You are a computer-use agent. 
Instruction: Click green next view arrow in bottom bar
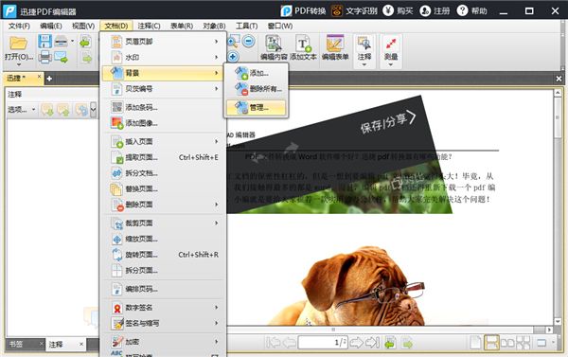click(407, 343)
